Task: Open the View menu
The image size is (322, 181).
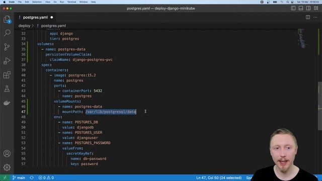Action: click(48, 2)
